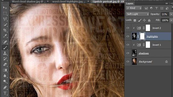Select the highlights layer mask thumbnail
Screen dimensions: 173x97
(142, 36)
